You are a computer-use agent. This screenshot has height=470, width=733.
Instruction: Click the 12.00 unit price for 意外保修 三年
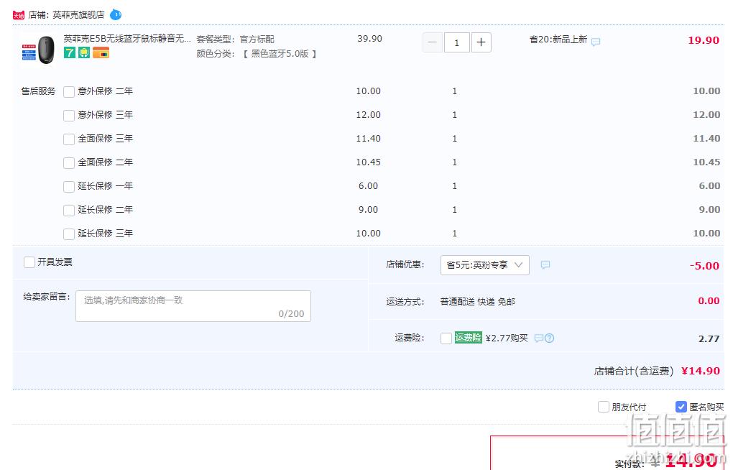point(369,115)
